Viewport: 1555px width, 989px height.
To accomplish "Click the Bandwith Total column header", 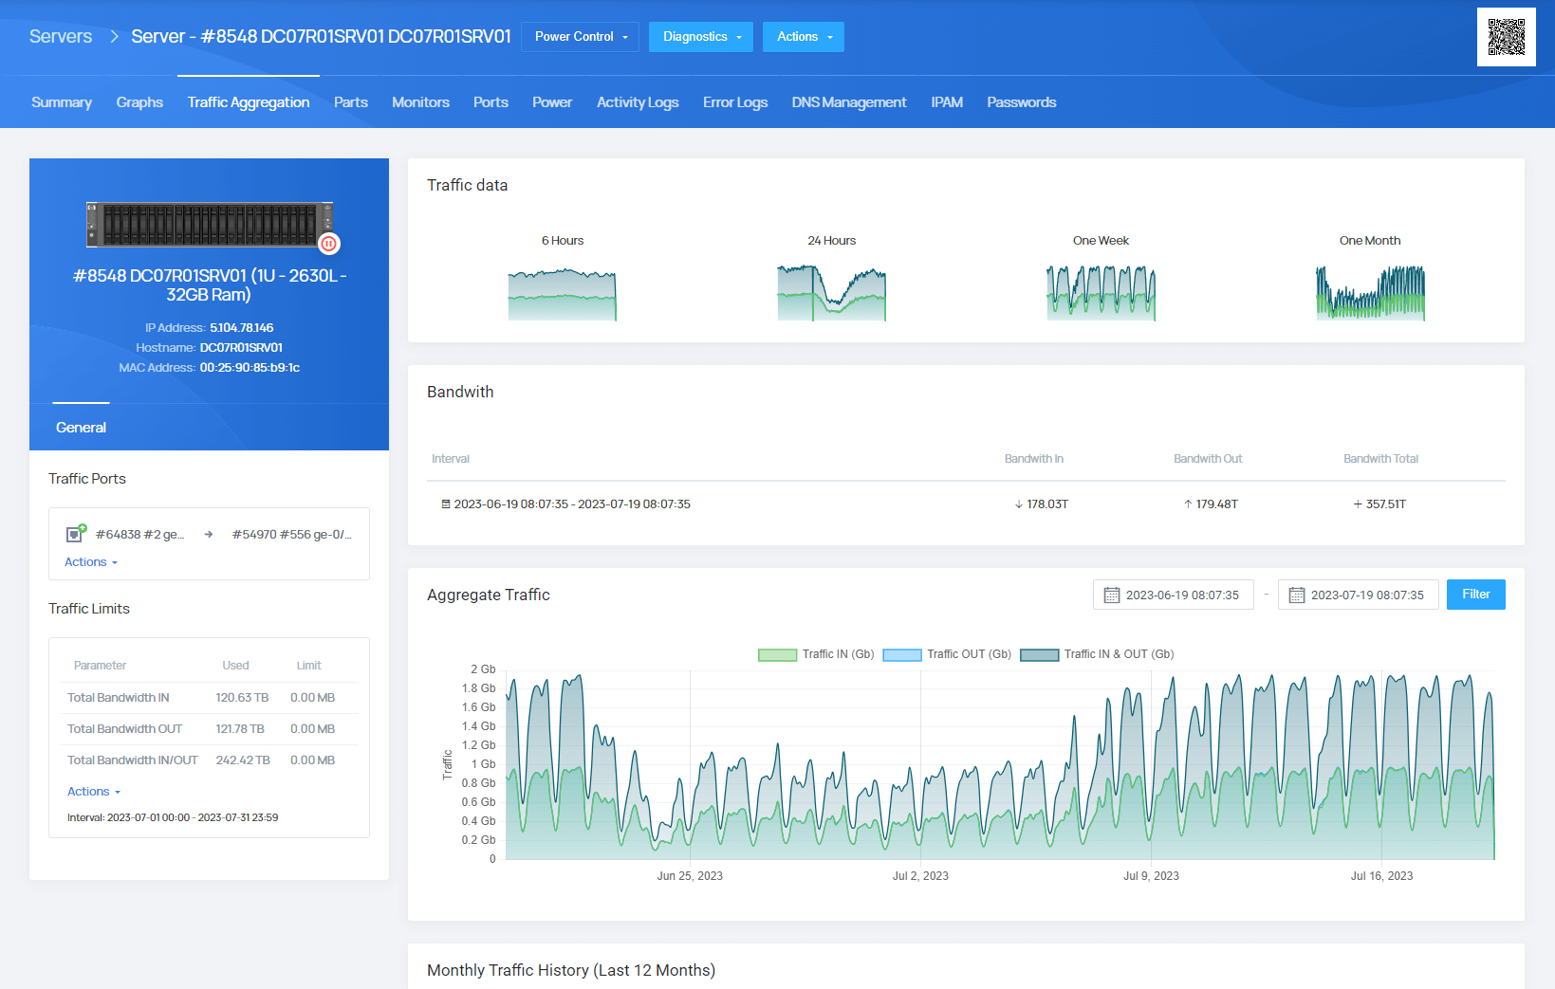I will pos(1380,459).
